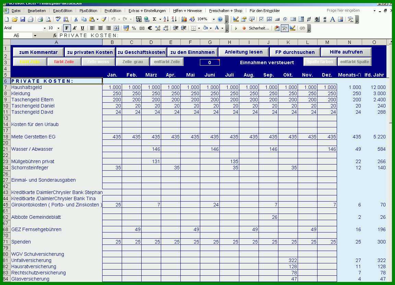The width and height of the screenshot is (395, 285).
Task: Click the Format Painter brush icon
Action: pyautogui.click(x=104, y=19)
